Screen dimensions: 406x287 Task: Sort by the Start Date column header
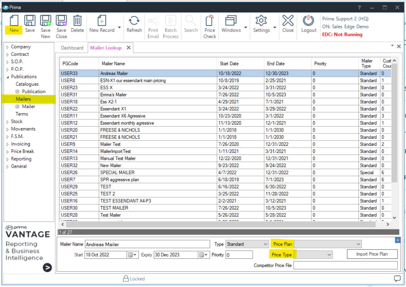[x=240, y=64]
